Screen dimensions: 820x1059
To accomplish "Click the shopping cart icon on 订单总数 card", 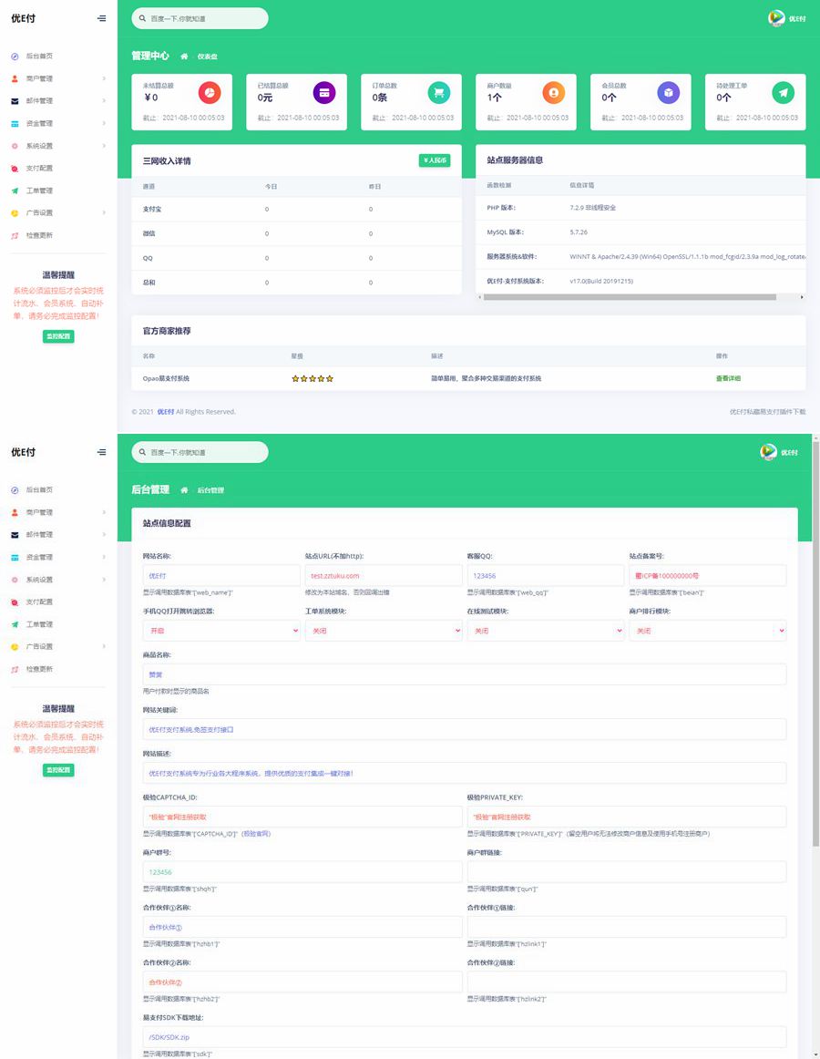I will click(439, 92).
